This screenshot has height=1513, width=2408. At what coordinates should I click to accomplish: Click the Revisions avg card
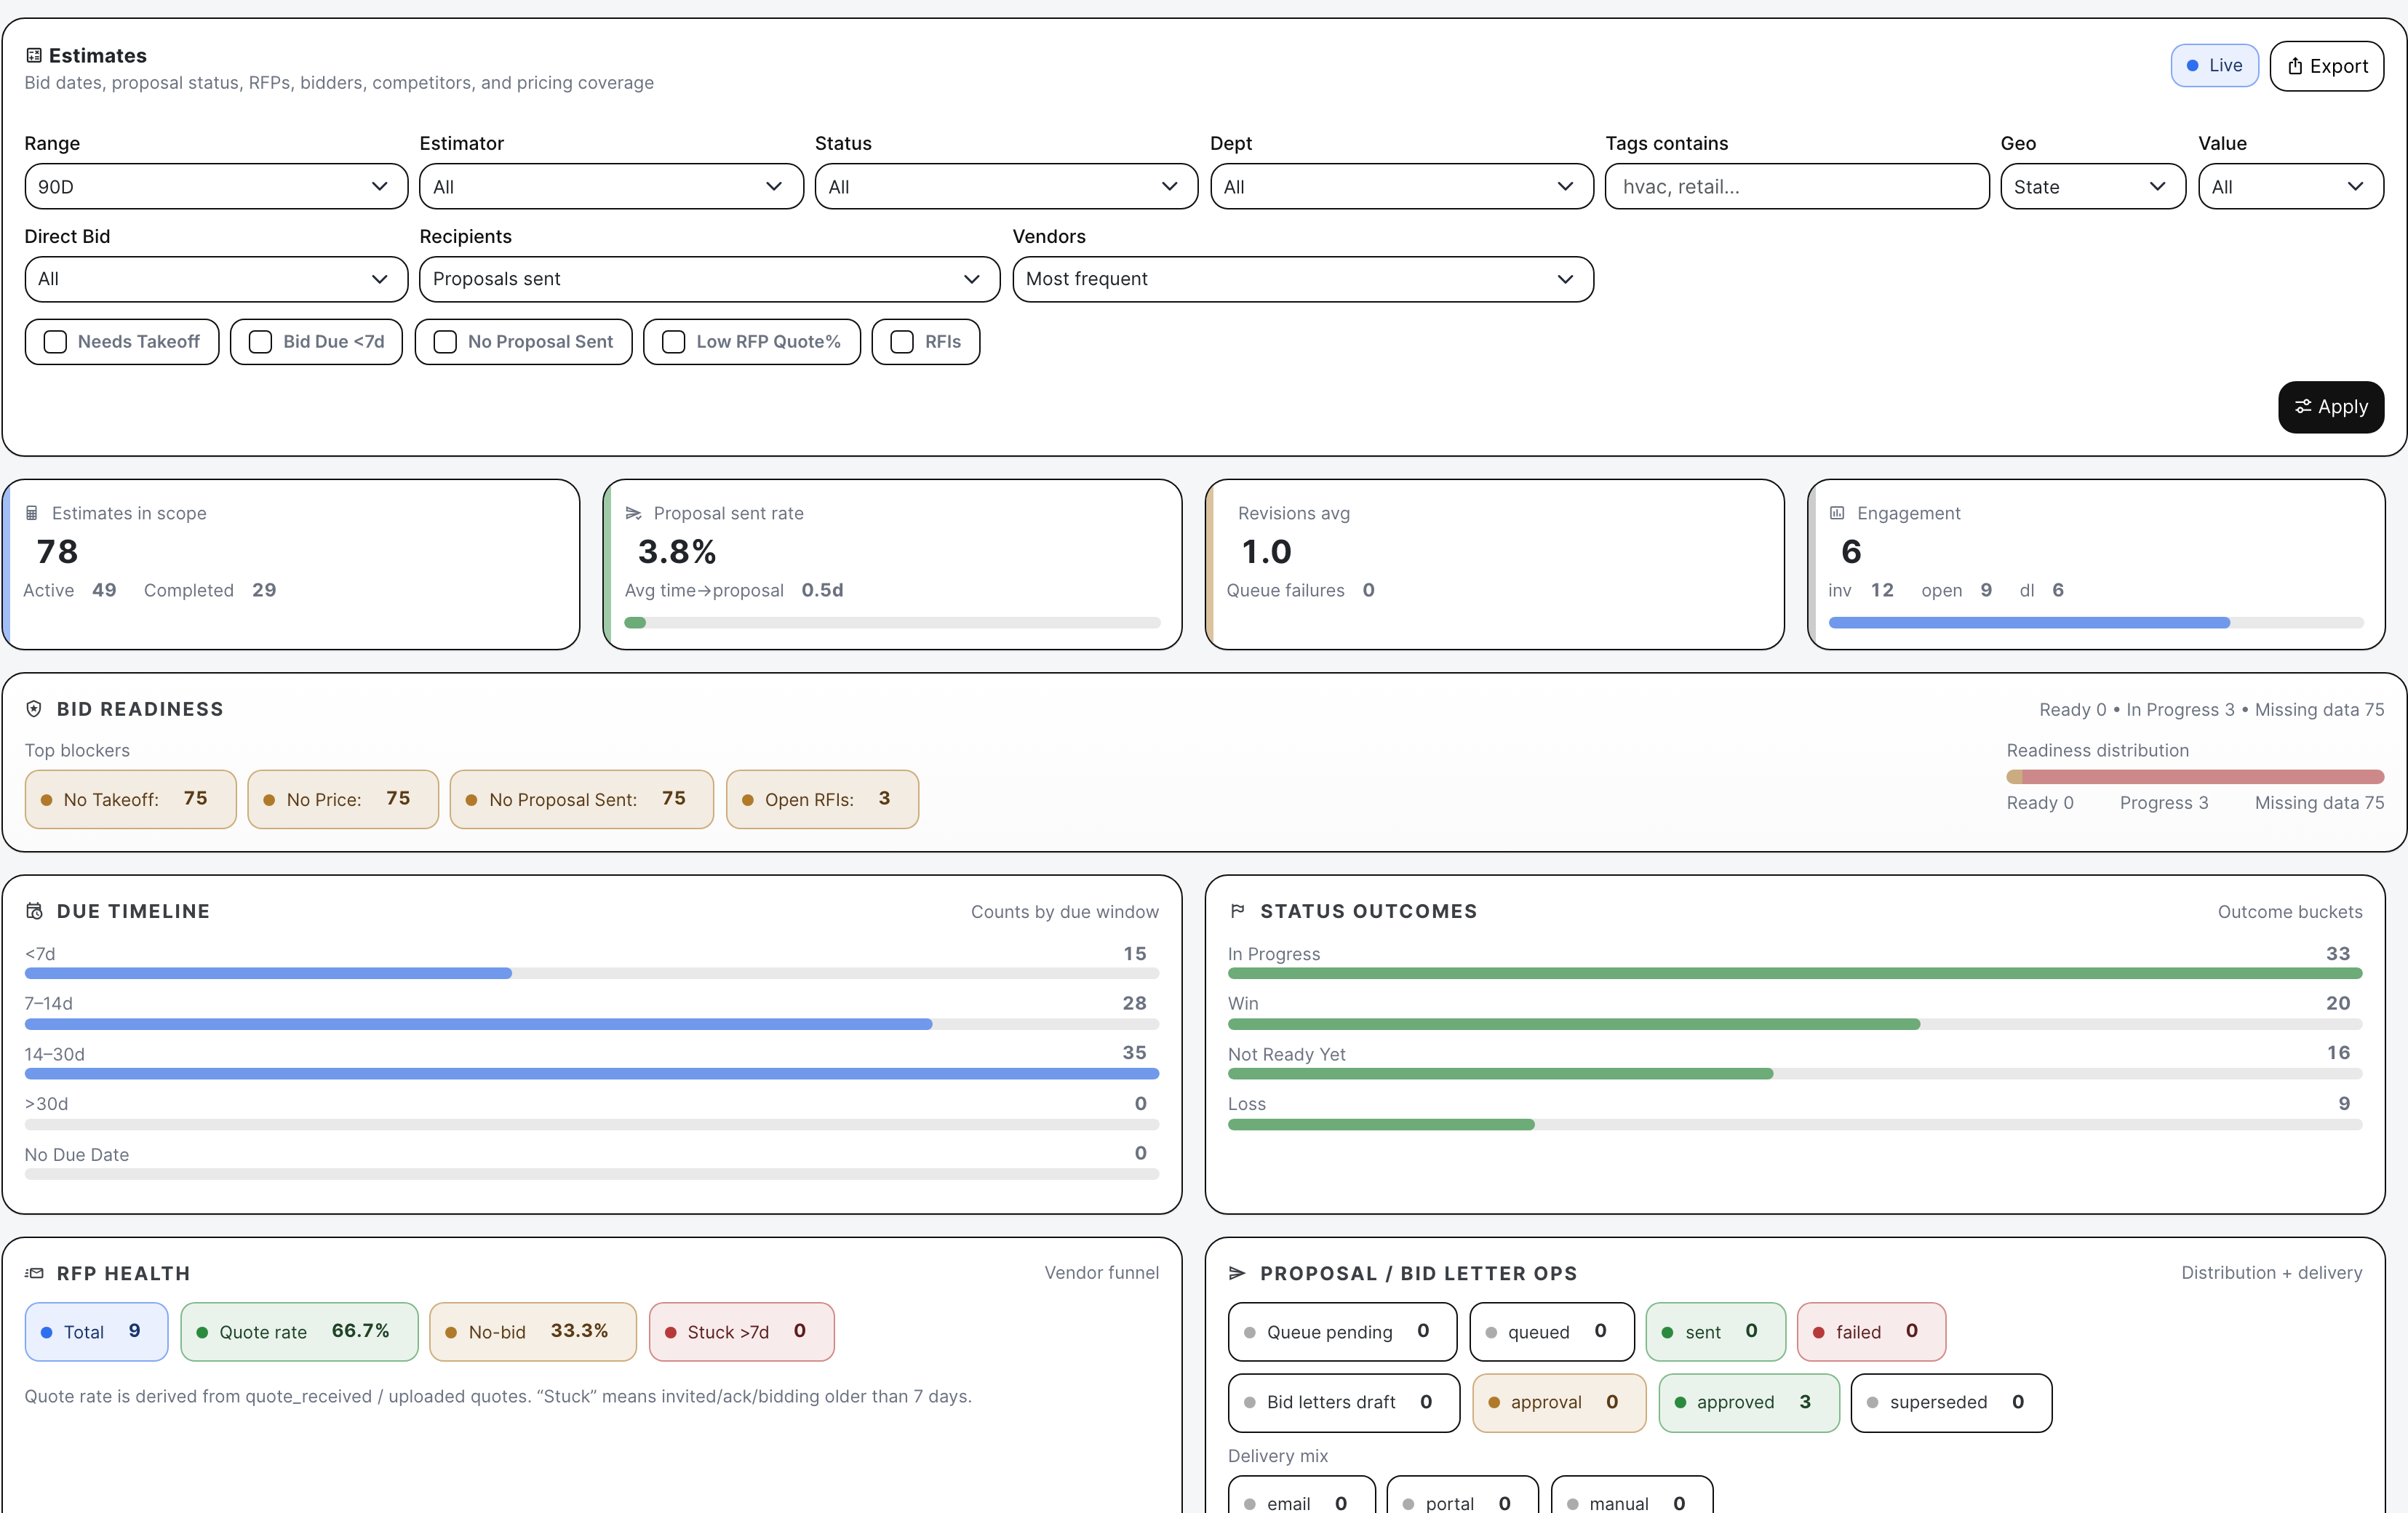(1495, 565)
